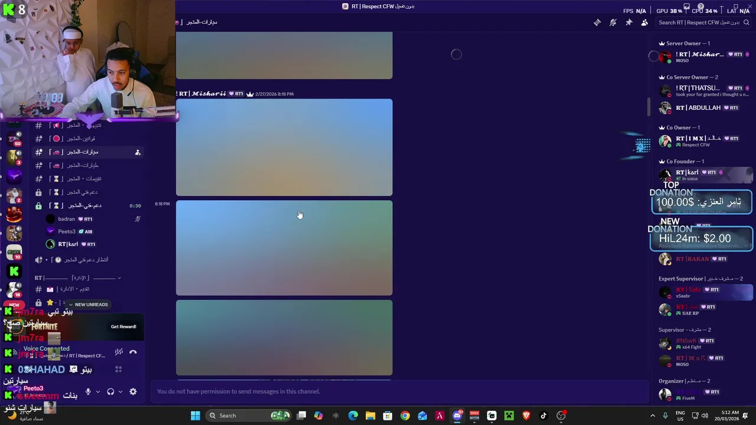Viewport: 756px width, 425px height.
Task: Open TikTok from taskbar
Action: tap(543, 416)
